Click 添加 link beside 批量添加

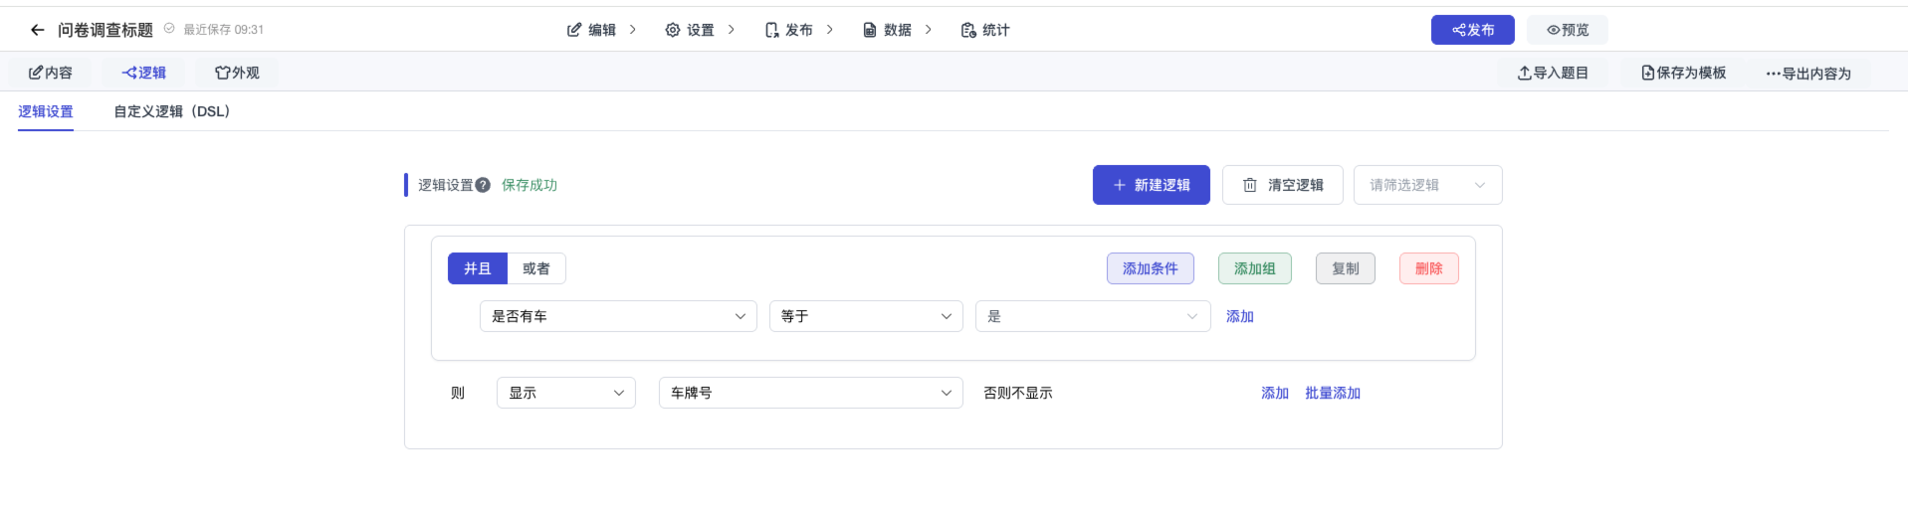1274,393
